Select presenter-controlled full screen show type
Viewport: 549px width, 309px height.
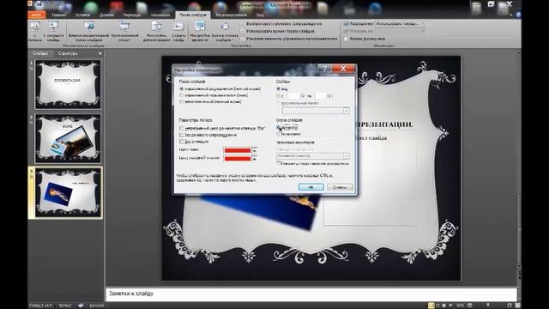[181, 89]
